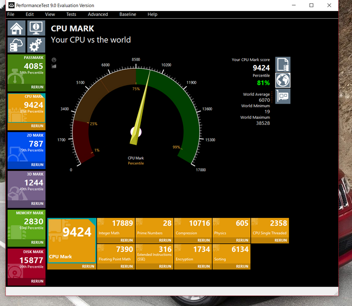Click the CPU MARK page heading
Image resolution: width=352 pixels, height=306 pixels.
pyautogui.click(x=73, y=29)
